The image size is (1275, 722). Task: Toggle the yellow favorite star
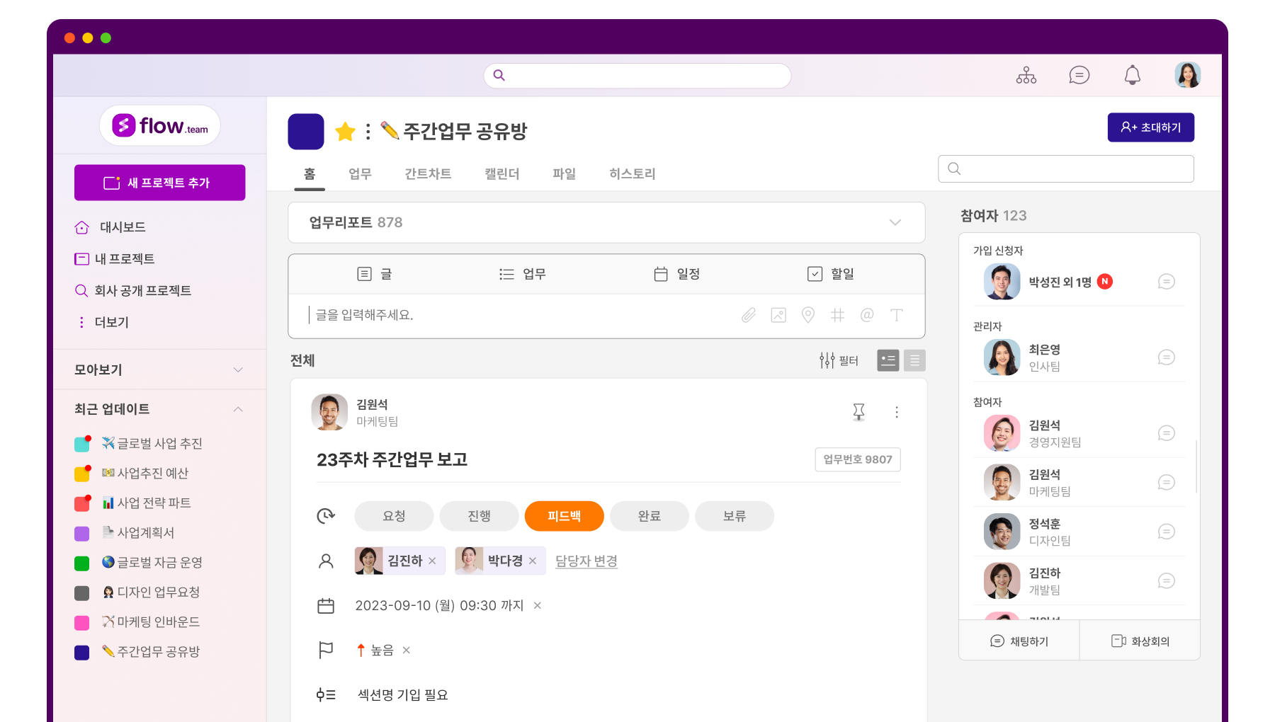[x=345, y=132]
